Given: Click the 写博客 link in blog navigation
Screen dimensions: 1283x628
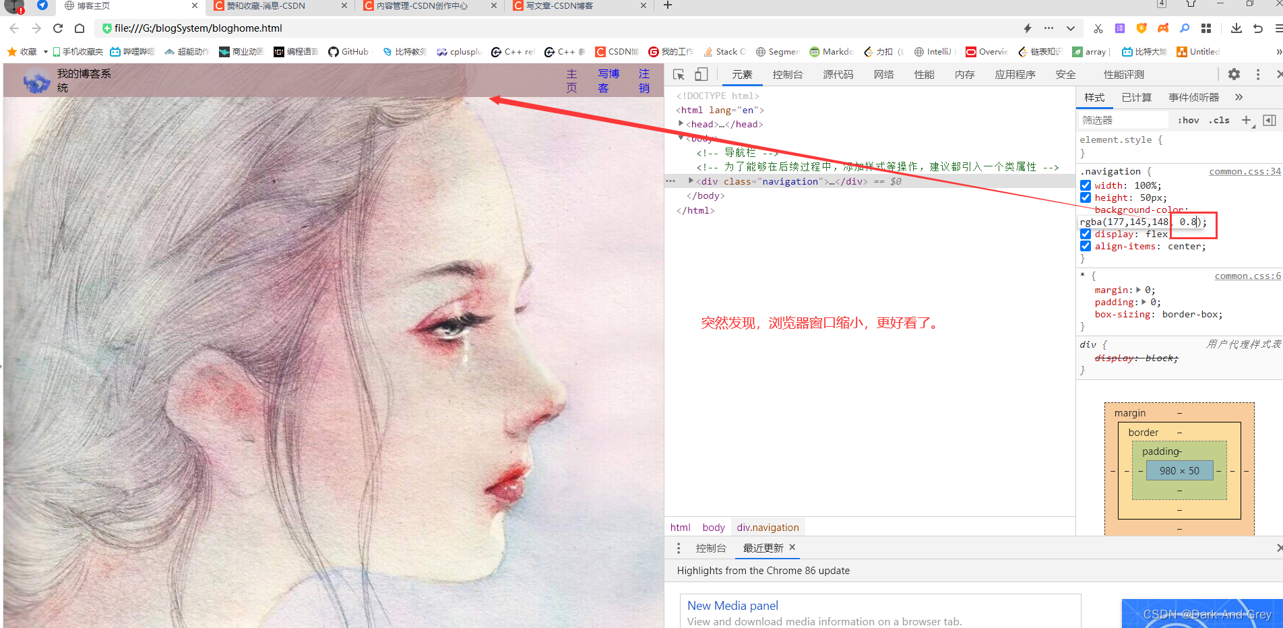Looking at the screenshot, I should [x=608, y=81].
